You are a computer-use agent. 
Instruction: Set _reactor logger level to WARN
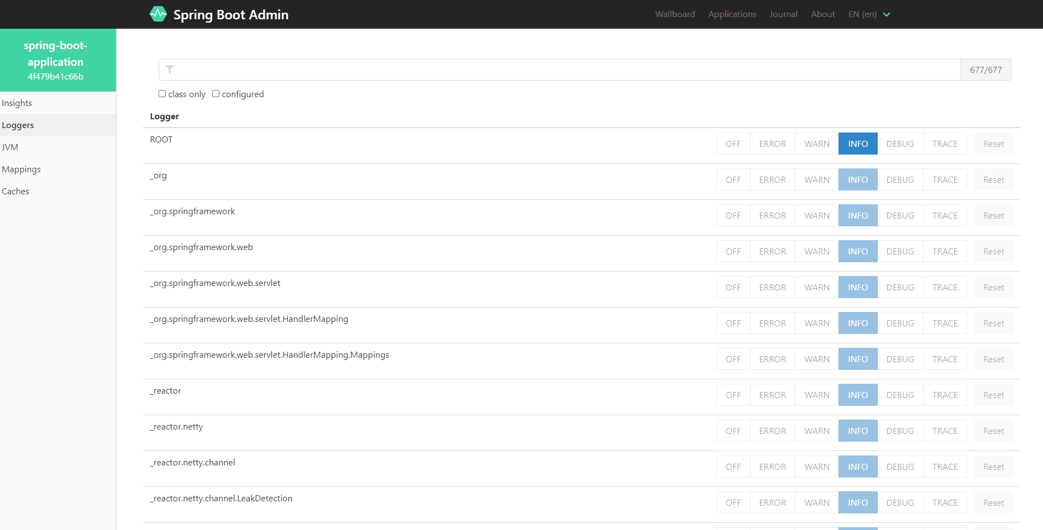[x=816, y=395]
